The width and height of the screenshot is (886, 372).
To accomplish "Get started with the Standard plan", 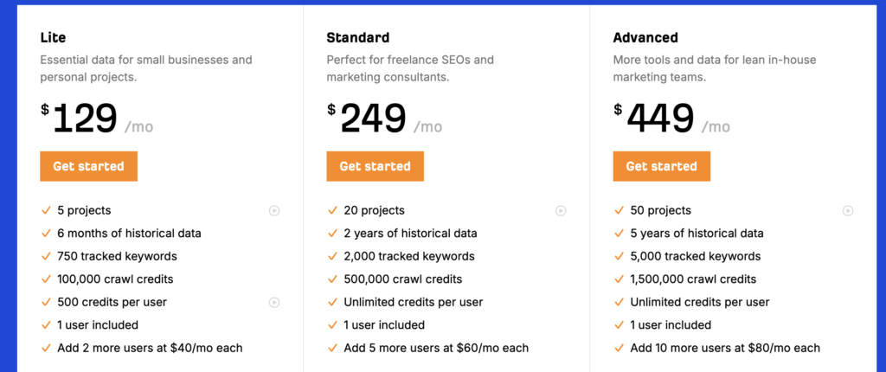I will [x=376, y=166].
